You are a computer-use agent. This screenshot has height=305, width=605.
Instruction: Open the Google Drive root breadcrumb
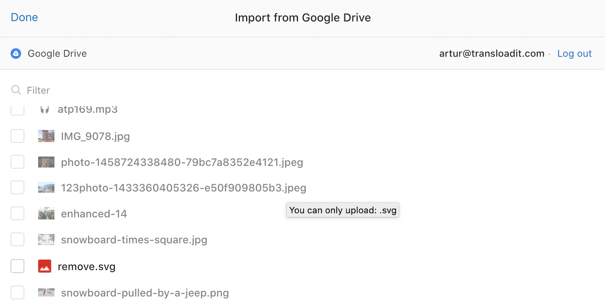[x=57, y=53]
